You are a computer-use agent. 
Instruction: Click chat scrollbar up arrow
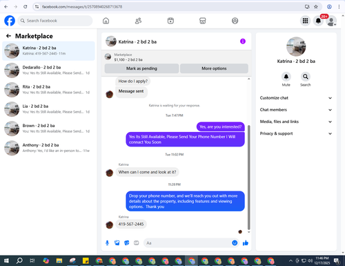pos(248,79)
